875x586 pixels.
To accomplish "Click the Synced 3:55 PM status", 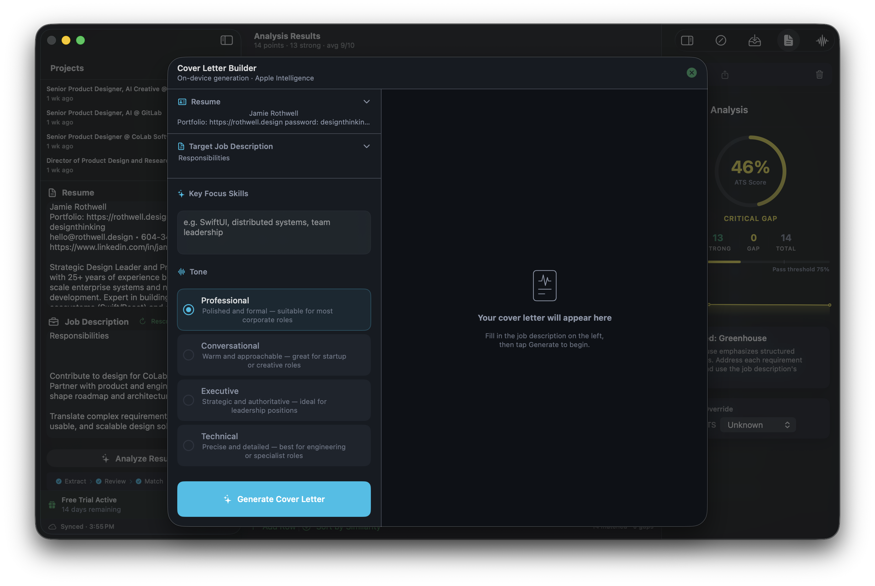I will click(x=87, y=527).
